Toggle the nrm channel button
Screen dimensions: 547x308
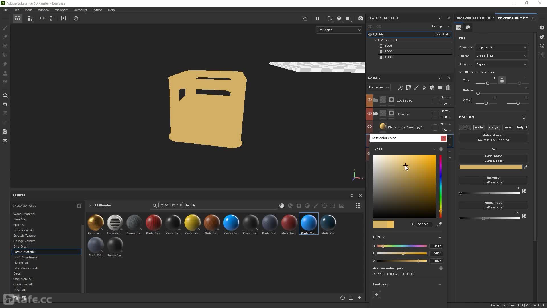click(508, 127)
